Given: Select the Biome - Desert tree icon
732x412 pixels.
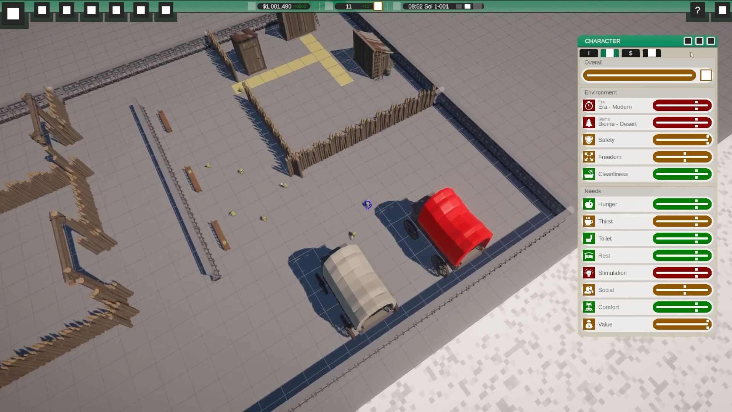Looking at the screenshot, I should [x=589, y=122].
